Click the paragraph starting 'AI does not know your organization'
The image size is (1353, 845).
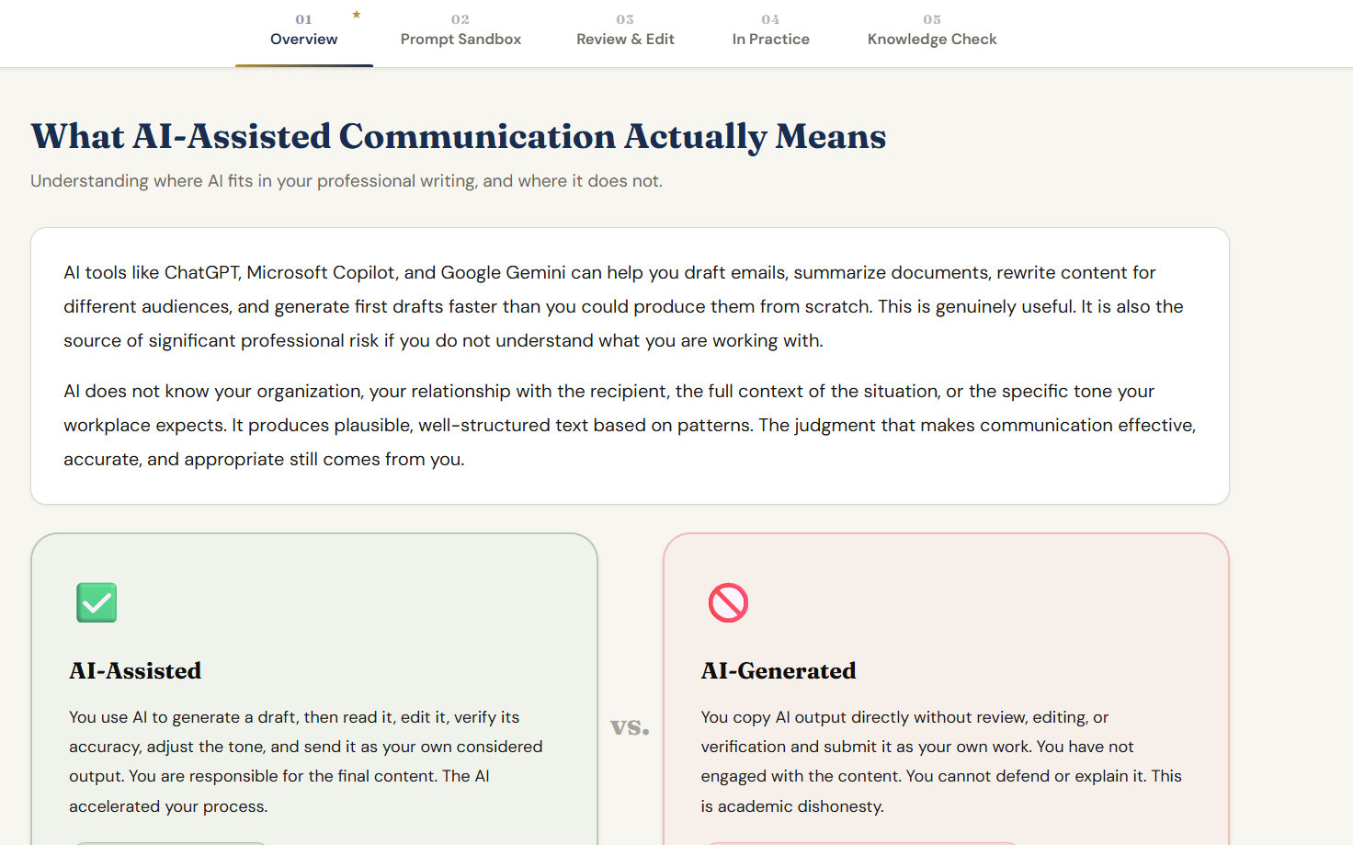pos(630,425)
